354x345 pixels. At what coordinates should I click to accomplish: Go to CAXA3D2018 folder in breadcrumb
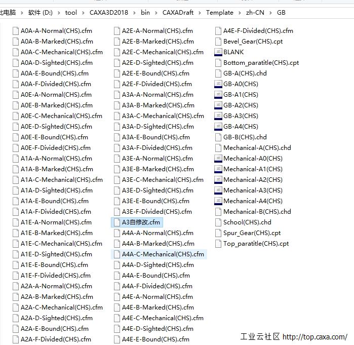109,13
